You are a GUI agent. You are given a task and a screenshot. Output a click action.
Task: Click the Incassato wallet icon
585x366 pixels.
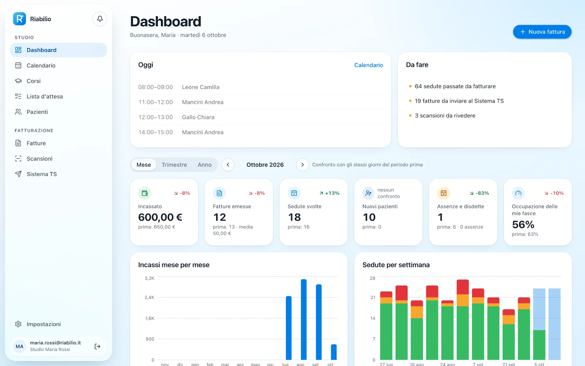pyautogui.click(x=145, y=193)
